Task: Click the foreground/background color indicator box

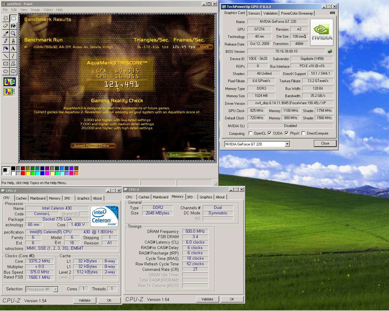Action: [x=5, y=171]
